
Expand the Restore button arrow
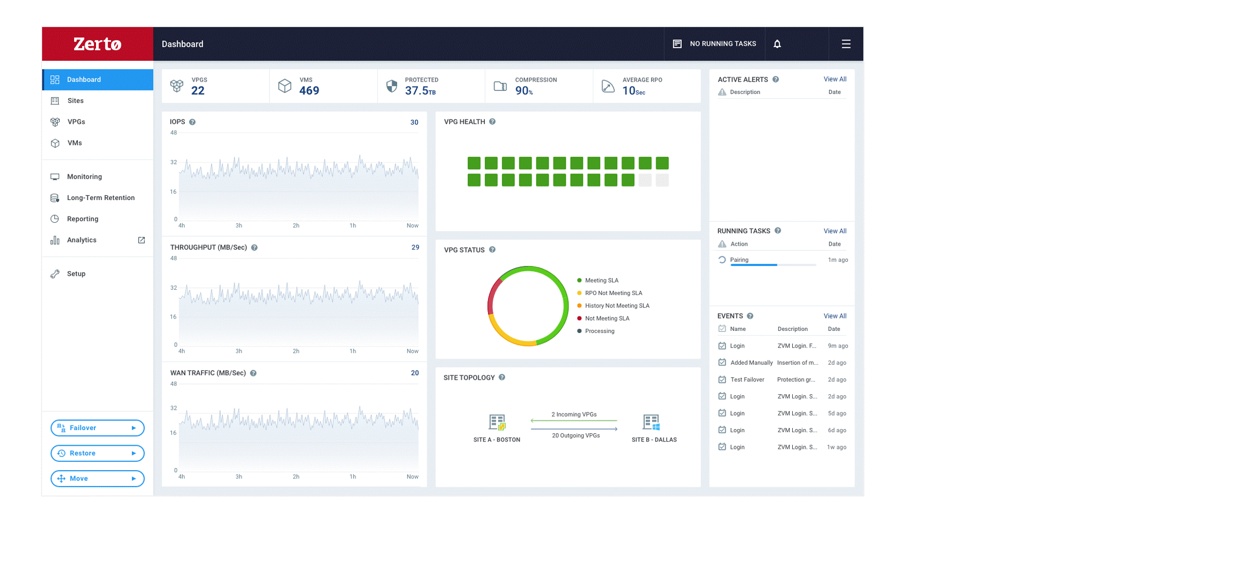pos(133,453)
